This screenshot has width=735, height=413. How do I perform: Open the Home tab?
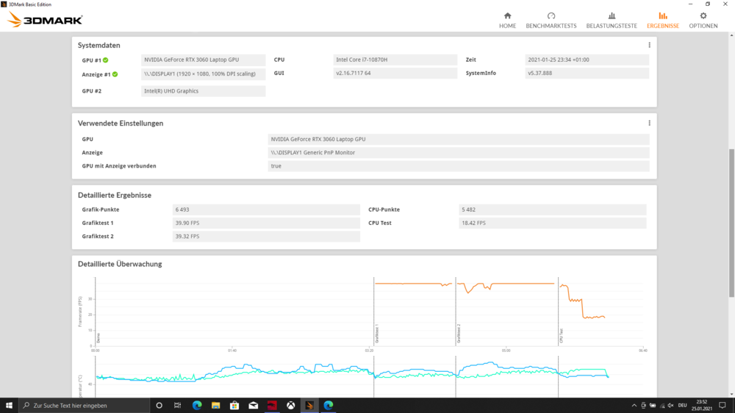pos(507,20)
